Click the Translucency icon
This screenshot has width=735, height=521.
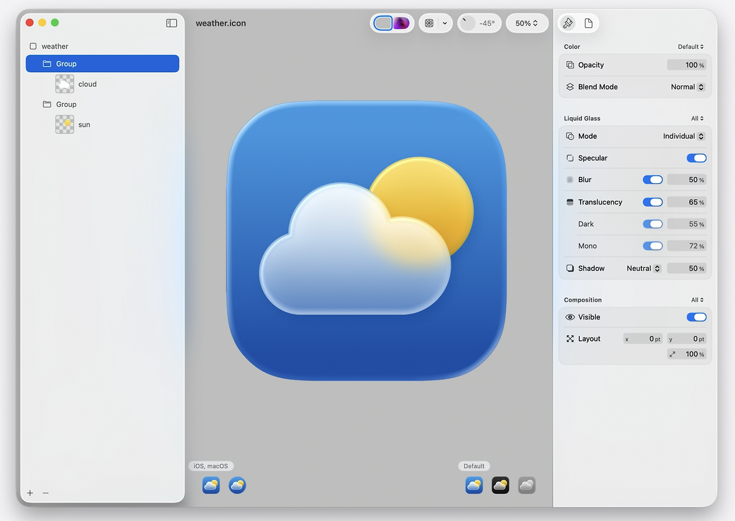click(x=570, y=202)
